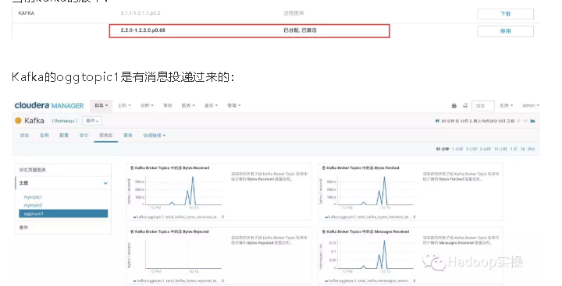562x286 pixels.
Task: Open the 诊断 dropdown menu
Action: (x=147, y=106)
